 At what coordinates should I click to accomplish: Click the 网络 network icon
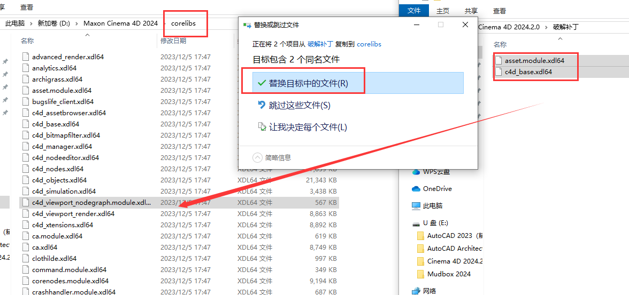pyautogui.click(x=416, y=291)
